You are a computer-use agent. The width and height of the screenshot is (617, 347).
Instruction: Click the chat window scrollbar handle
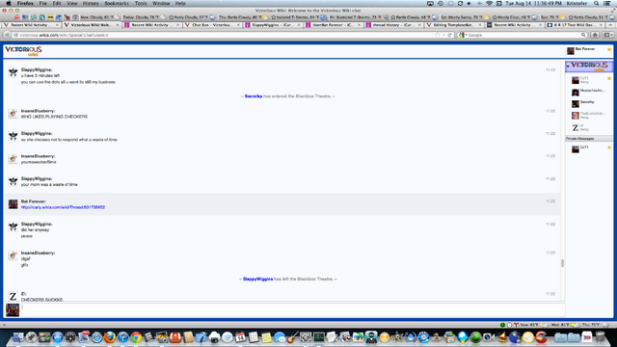(x=562, y=263)
